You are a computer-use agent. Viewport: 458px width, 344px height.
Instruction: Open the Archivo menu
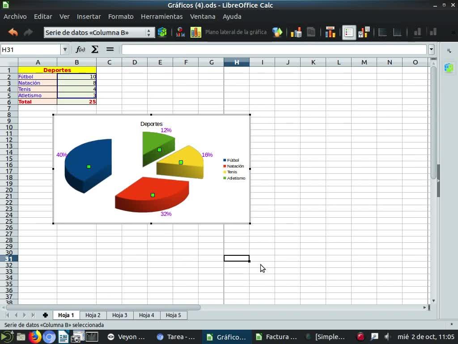[15, 17]
